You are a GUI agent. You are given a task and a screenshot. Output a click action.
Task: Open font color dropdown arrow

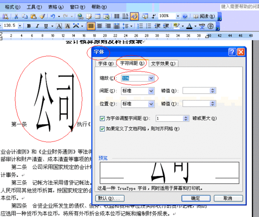(x=196, y=26)
